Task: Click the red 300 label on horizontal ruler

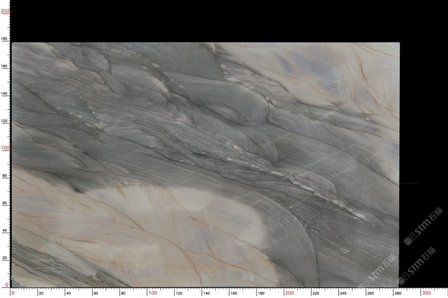Action: 426,293
